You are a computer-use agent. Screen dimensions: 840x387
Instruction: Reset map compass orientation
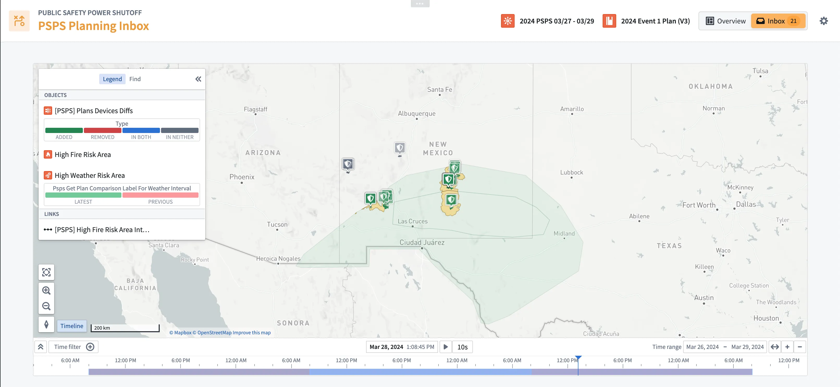[x=46, y=324]
